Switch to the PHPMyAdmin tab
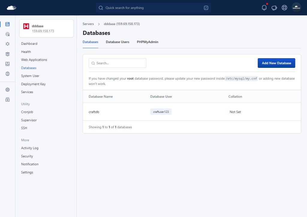The height and width of the screenshot is (217, 307). [148, 42]
